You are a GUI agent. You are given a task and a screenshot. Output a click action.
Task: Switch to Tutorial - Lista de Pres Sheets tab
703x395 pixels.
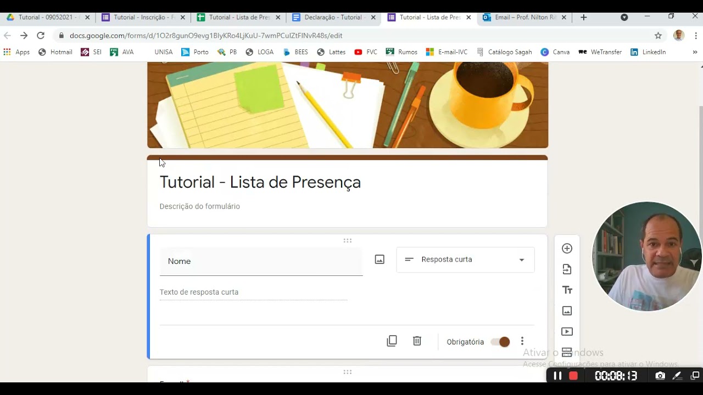[238, 18]
